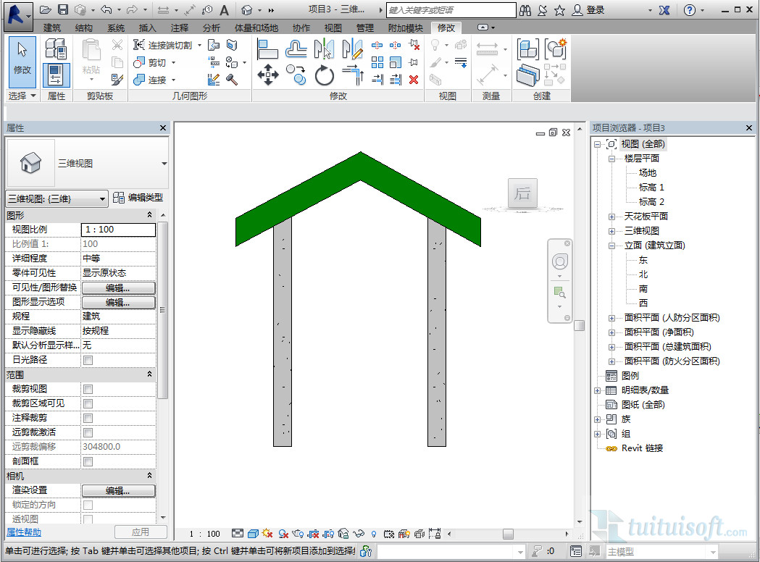Switch to the 注释 ribbon tab
The width and height of the screenshot is (760, 562).
(x=179, y=28)
